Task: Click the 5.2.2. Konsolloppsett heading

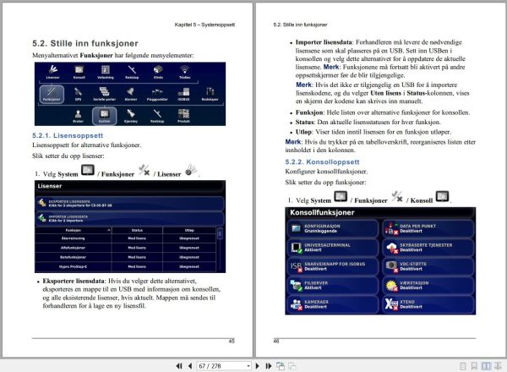Action: (x=322, y=161)
